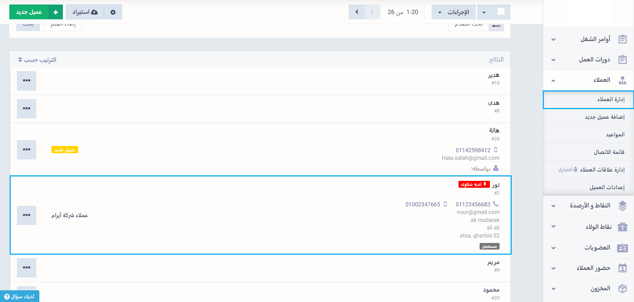This screenshot has width=634, height=302.
Task: Select قائمة الاتصال in sidebar menu
Action: pyautogui.click(x=609, y=152)
